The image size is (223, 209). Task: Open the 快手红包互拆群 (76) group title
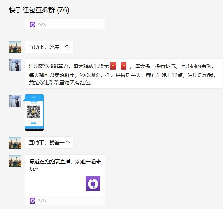coord(39,10)
